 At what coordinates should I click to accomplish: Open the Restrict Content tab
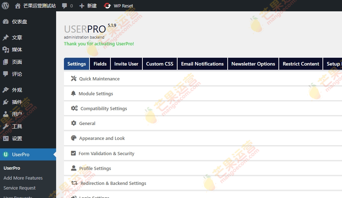(301, 64)
